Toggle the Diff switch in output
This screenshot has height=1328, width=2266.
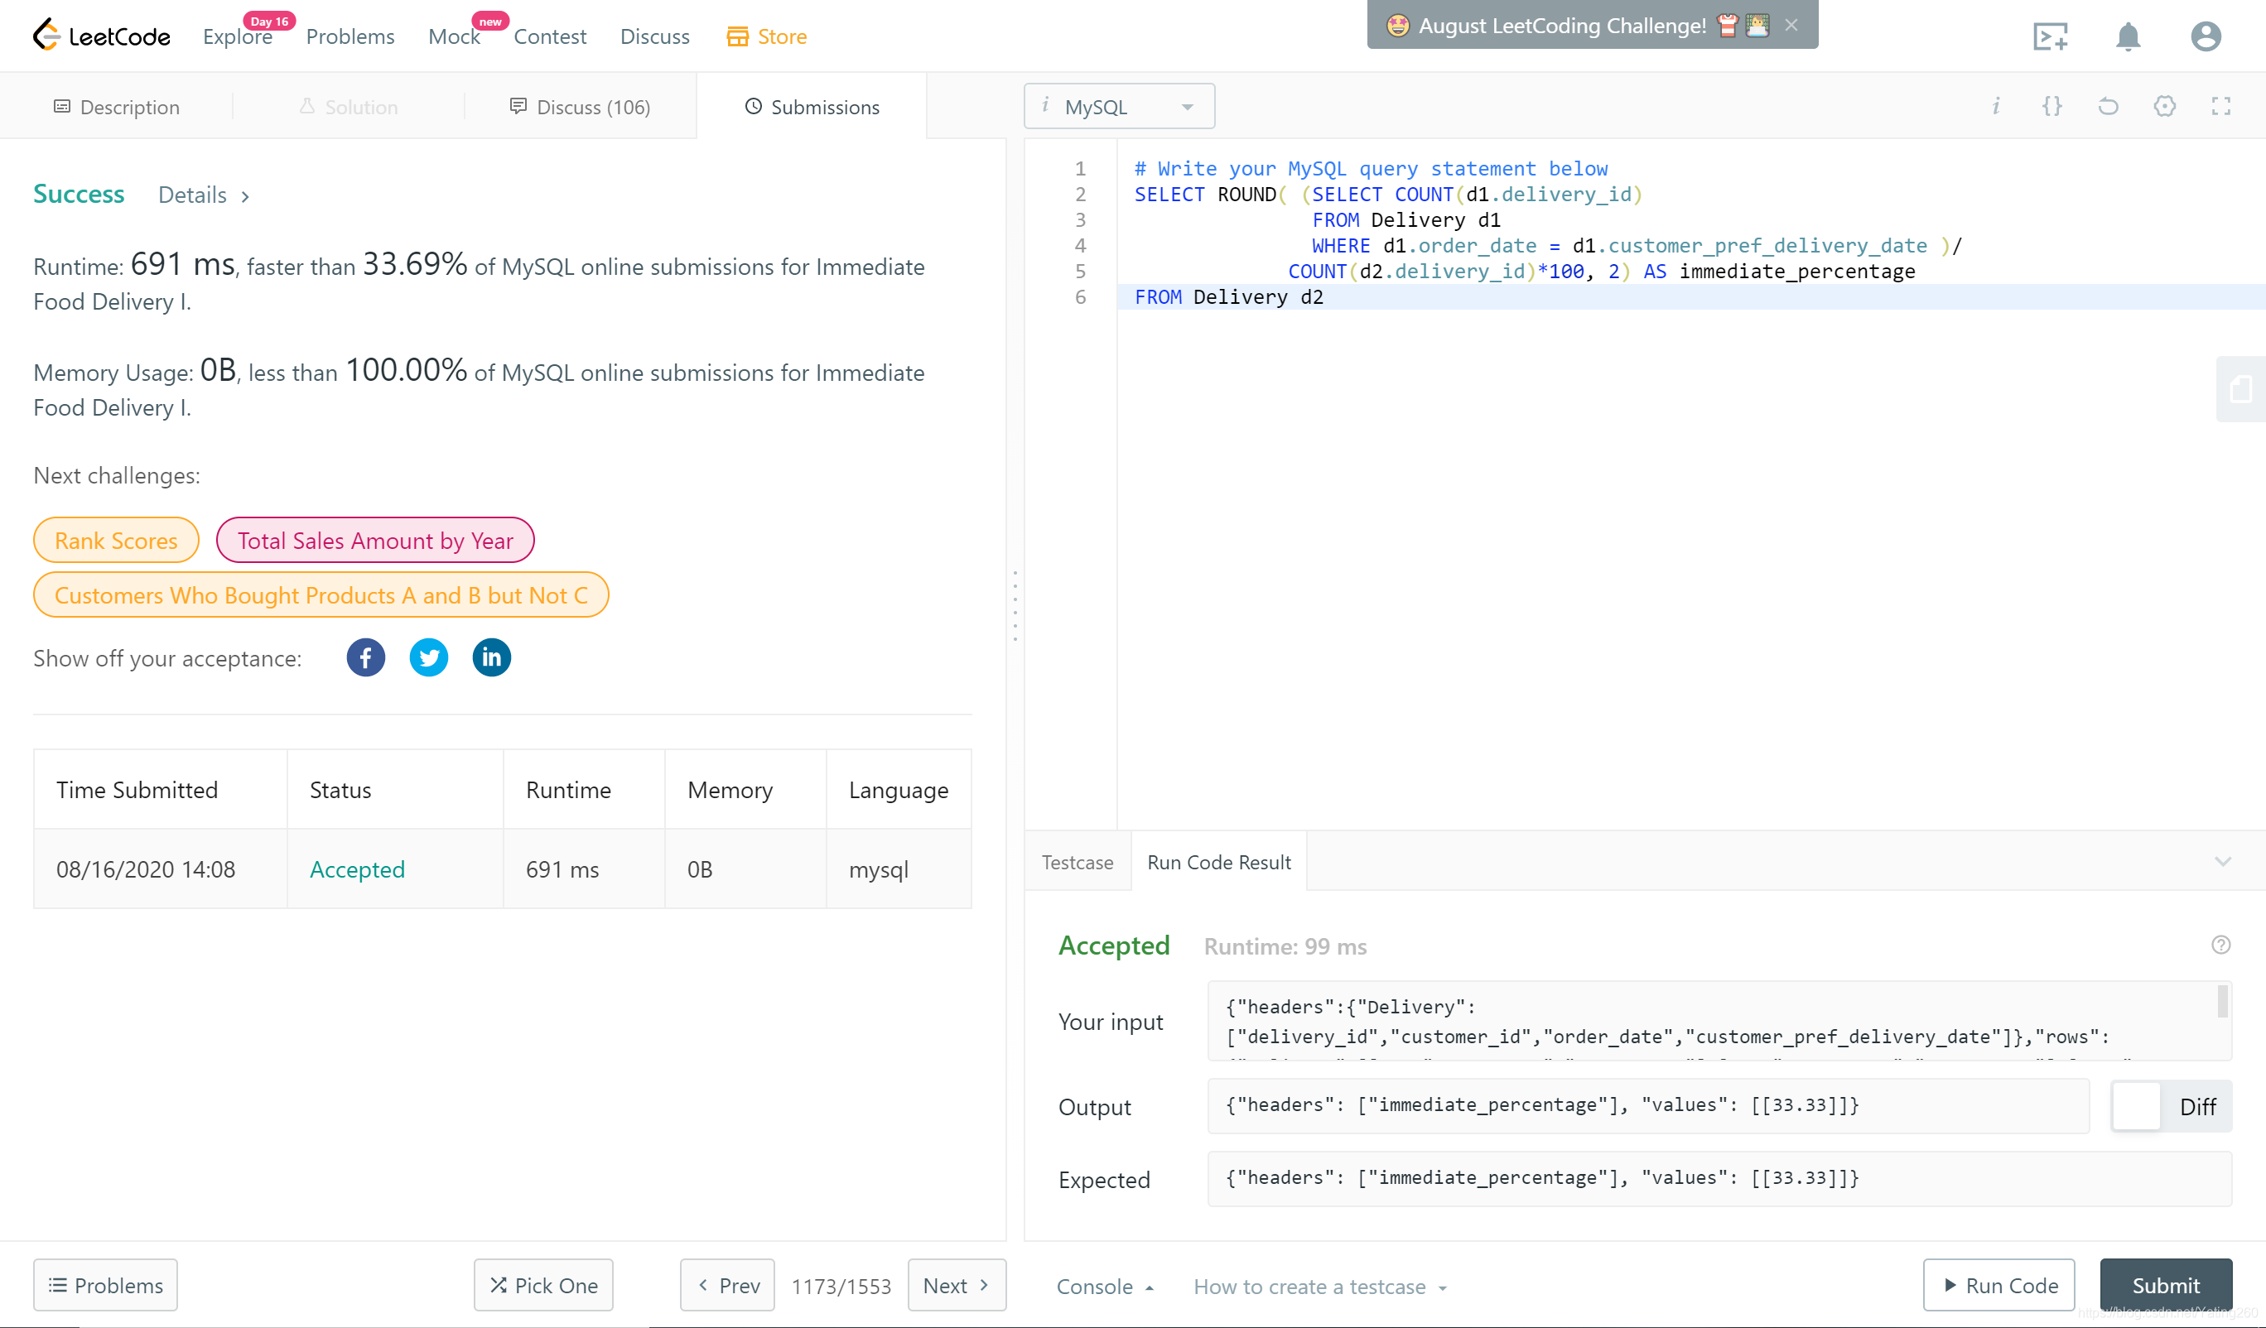(x=2137, y=1107)
